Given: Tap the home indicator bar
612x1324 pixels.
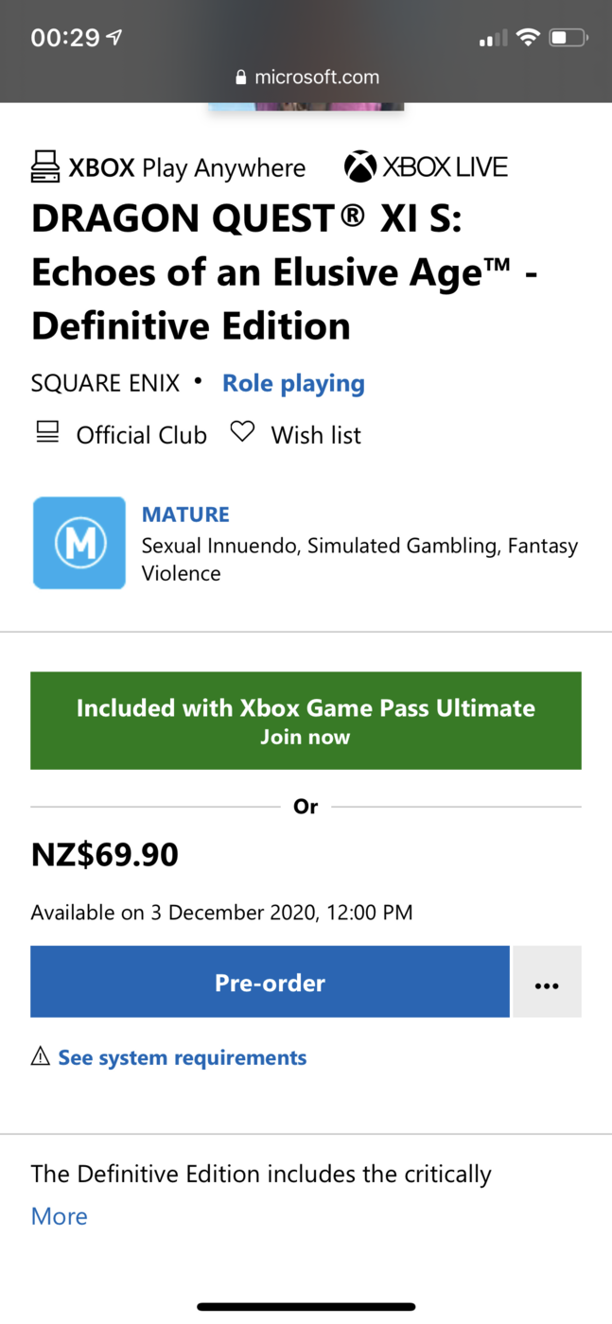Looking at the screenshot, I should pyautogui.click(x=306, y=1307).
